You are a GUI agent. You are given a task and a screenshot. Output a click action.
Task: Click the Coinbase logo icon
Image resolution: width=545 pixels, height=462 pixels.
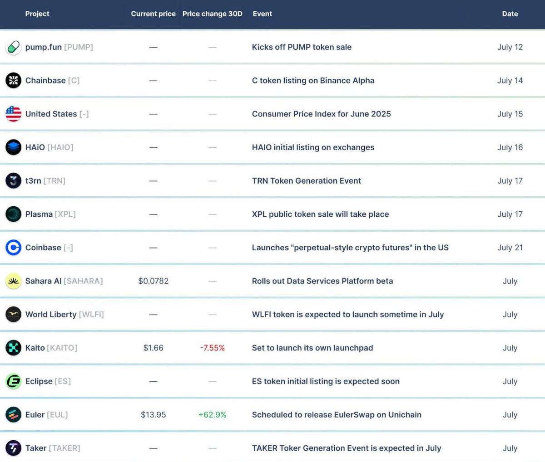pos(14,248)
